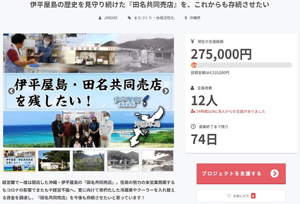Click the プロジェクトを支援する button

tap(241, 174)
